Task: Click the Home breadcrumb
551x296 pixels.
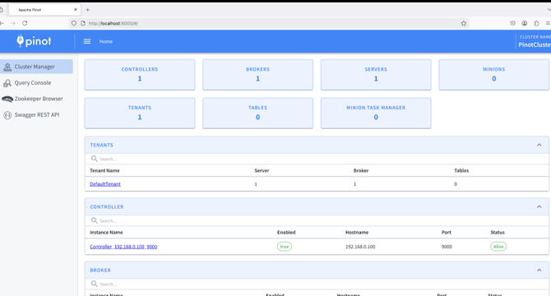Action: pos(106,41)
